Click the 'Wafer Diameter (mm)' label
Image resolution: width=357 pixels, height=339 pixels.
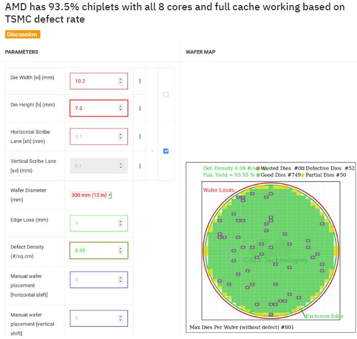point(28,195)
